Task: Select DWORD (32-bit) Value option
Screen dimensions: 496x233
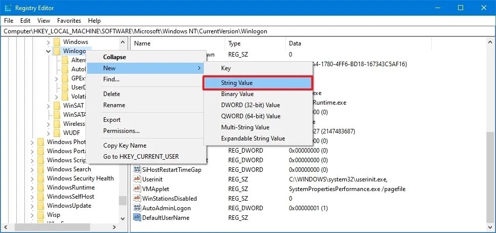Action: (258, 105)
